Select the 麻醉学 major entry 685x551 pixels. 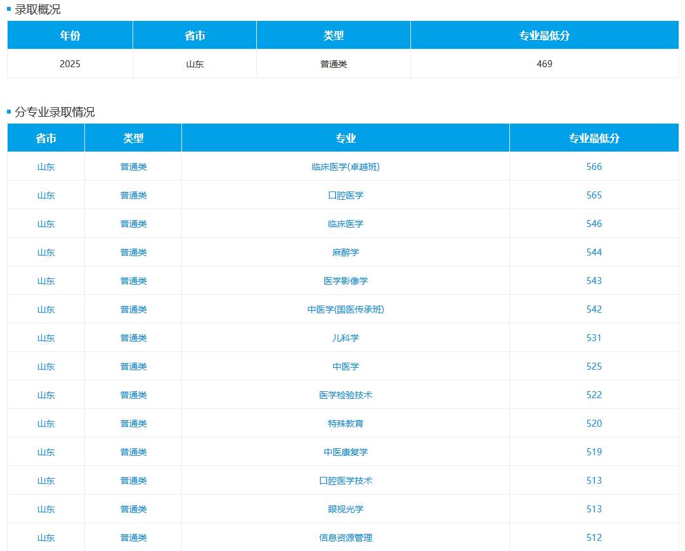345,252
